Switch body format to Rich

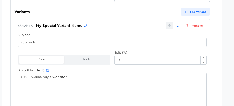tap(87, 59)
